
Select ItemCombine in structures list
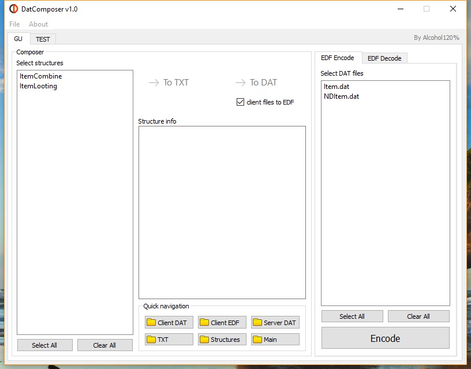(x=75, y=76)
